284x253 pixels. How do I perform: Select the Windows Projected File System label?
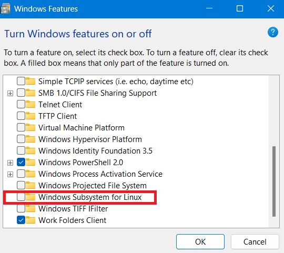[x=93, y=186]
